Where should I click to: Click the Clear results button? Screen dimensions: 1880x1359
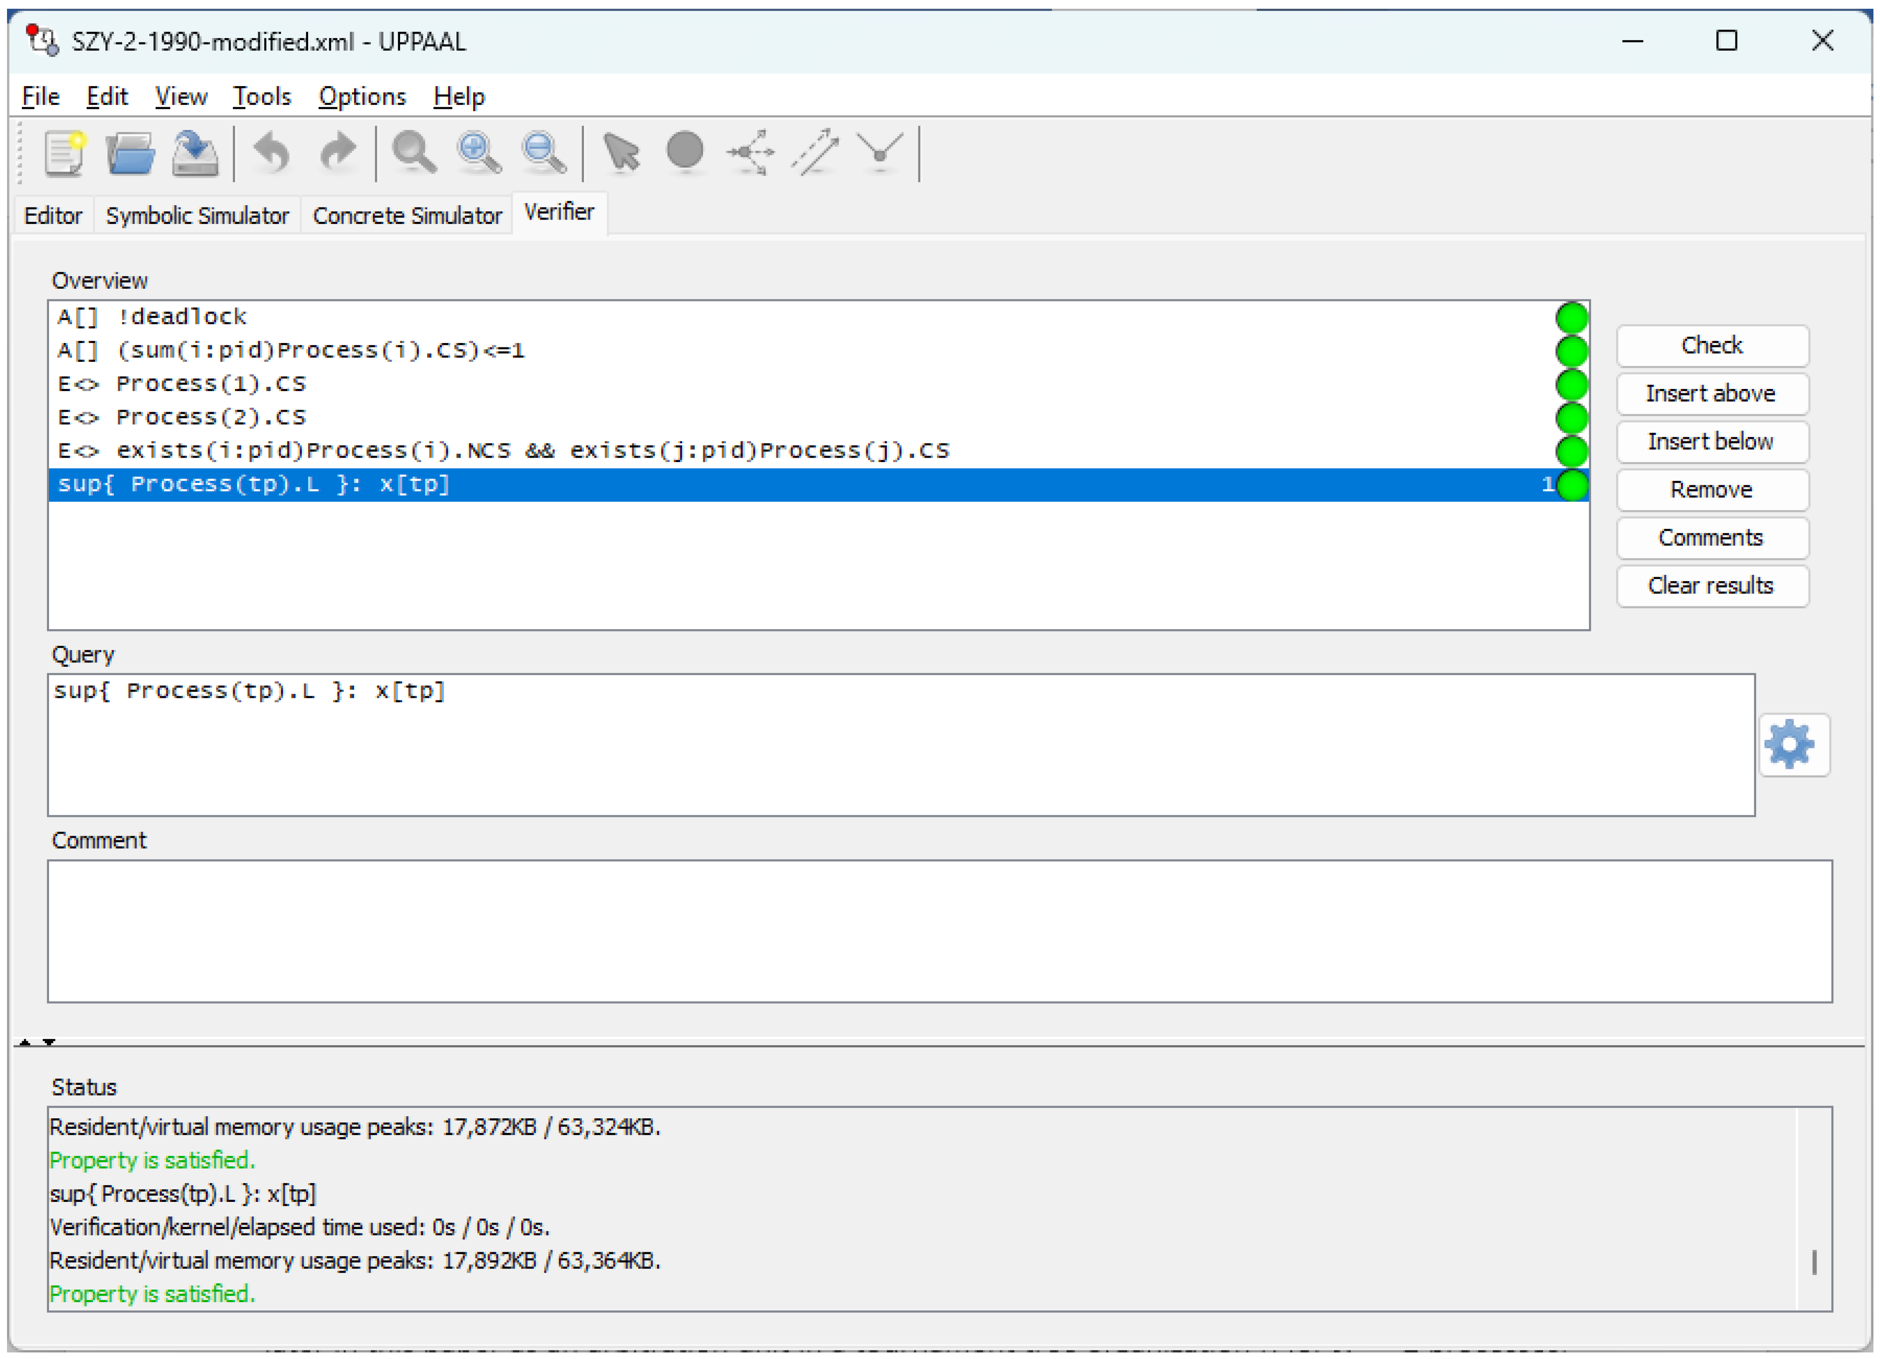(x=1711, y=586)
